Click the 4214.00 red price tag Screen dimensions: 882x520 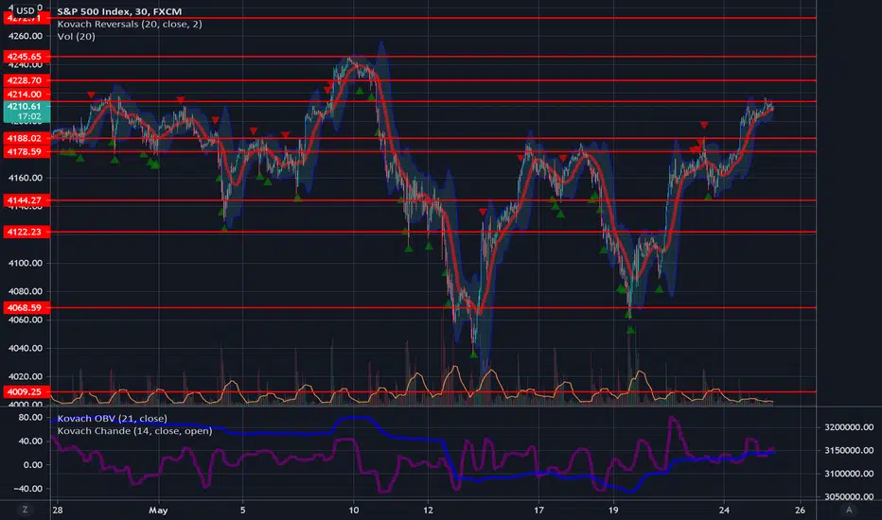coord(26,94)
